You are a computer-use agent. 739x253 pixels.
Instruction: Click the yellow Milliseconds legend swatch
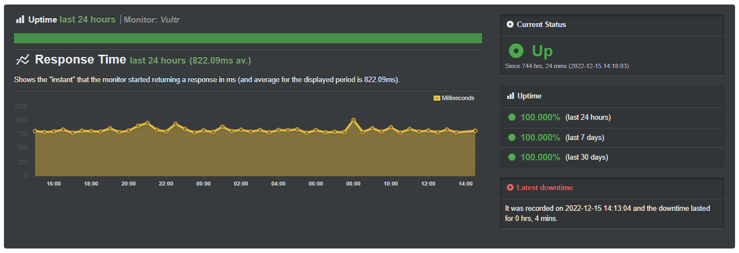pos(437,98)
